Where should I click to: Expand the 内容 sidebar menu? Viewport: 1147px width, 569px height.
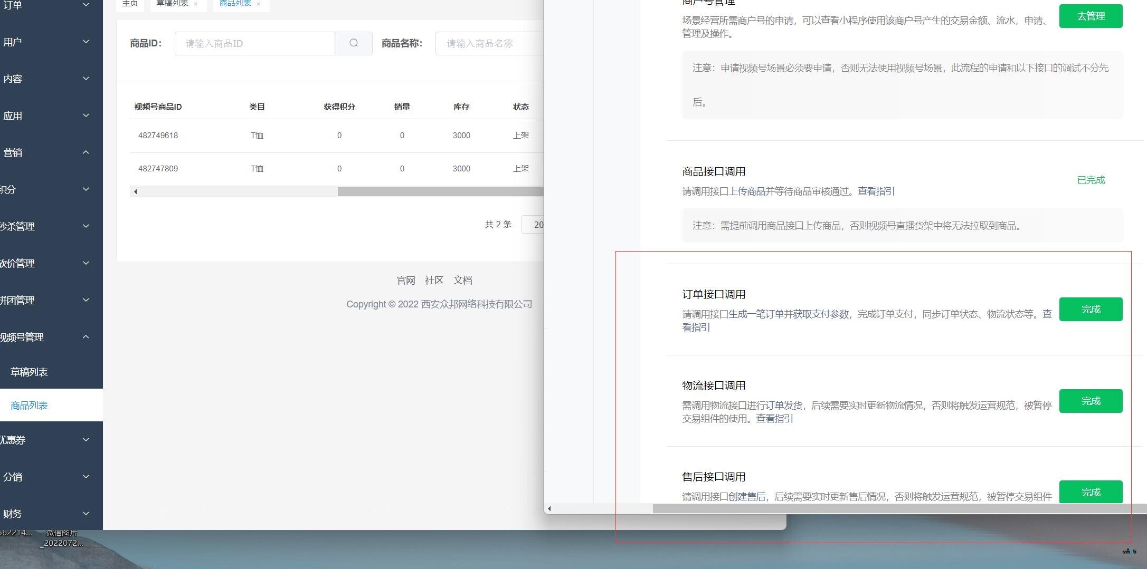[x=86, y=79]
